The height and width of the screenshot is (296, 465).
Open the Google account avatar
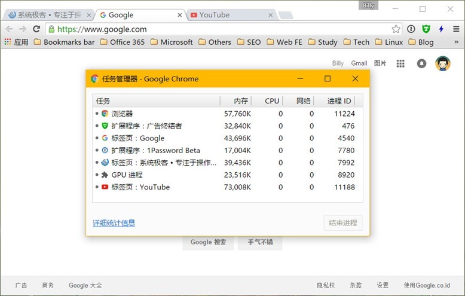pos(442,63)
